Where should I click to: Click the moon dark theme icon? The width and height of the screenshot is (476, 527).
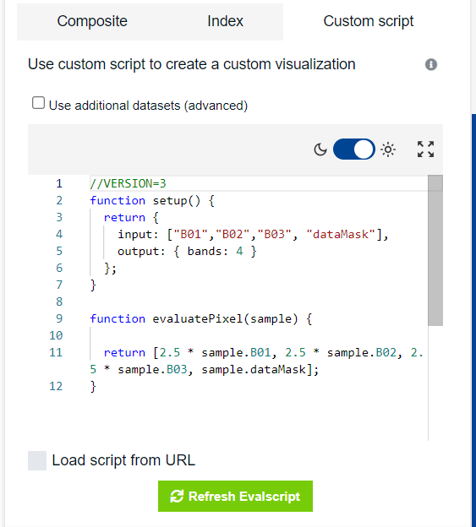click(320, 149)
